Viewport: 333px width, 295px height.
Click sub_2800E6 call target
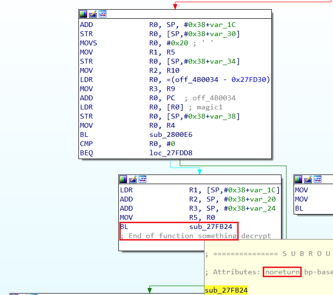click(171, 134)
